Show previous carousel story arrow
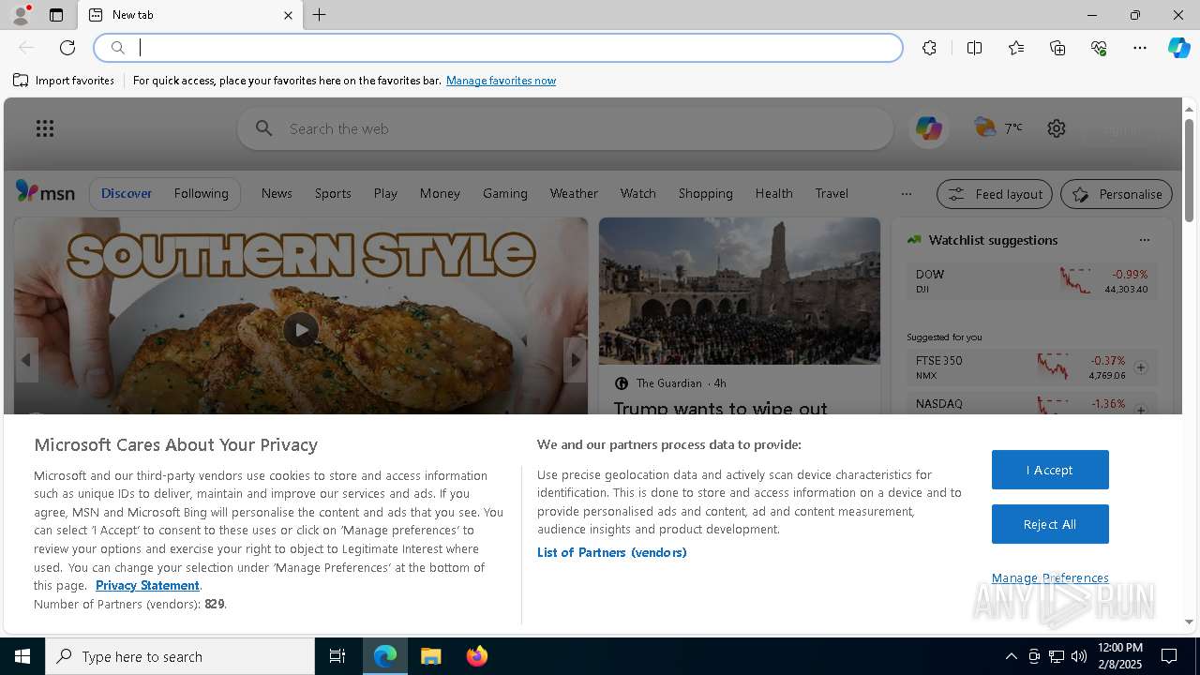The image size is (1200, 675). 26,360
